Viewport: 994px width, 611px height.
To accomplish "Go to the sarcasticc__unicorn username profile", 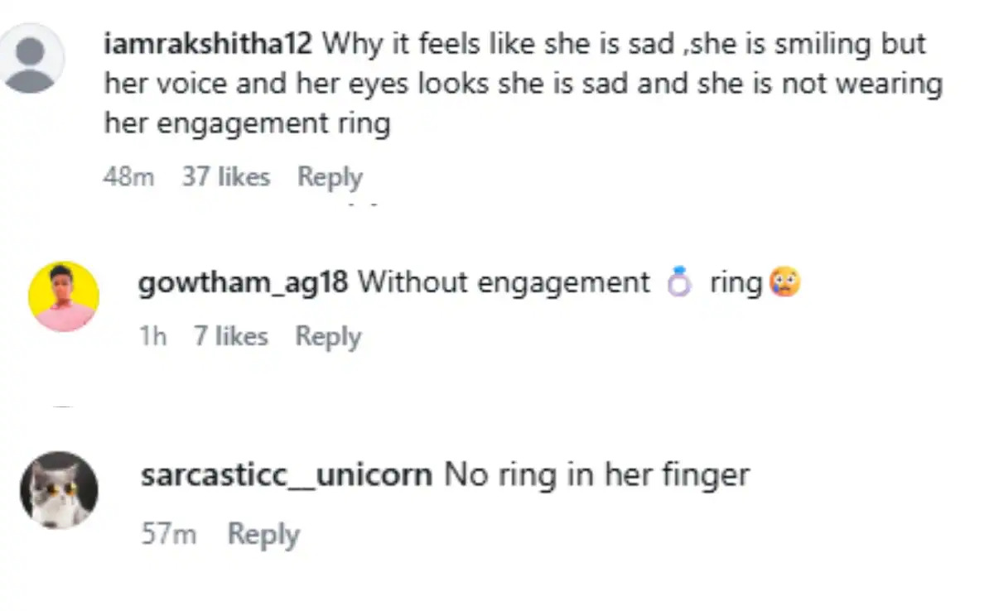I will [287, 475].
